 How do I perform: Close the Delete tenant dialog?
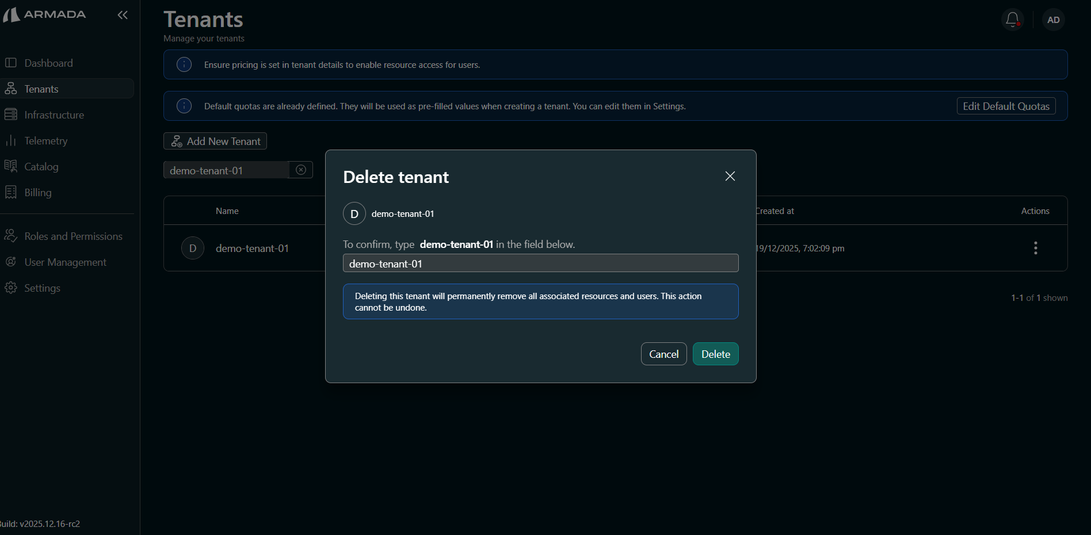(730, 176)
